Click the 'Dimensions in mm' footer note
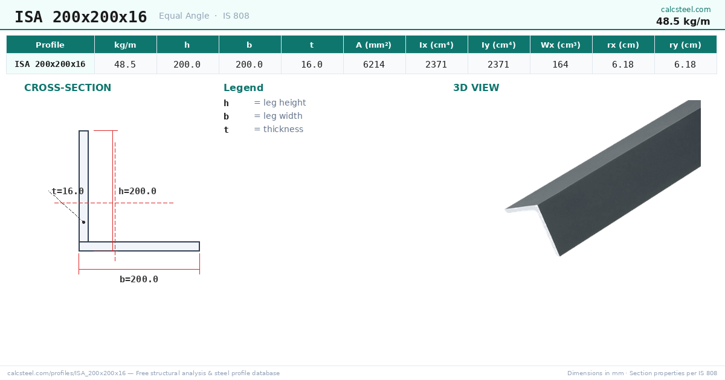The image size is (725, 380). pyautogui.click(x=642, y=373)
